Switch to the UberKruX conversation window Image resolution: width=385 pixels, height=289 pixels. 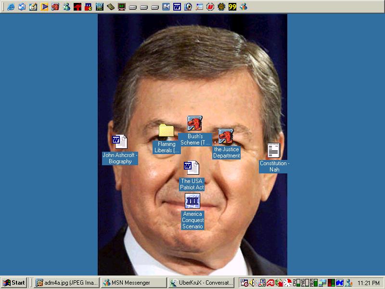coord(201,283)
